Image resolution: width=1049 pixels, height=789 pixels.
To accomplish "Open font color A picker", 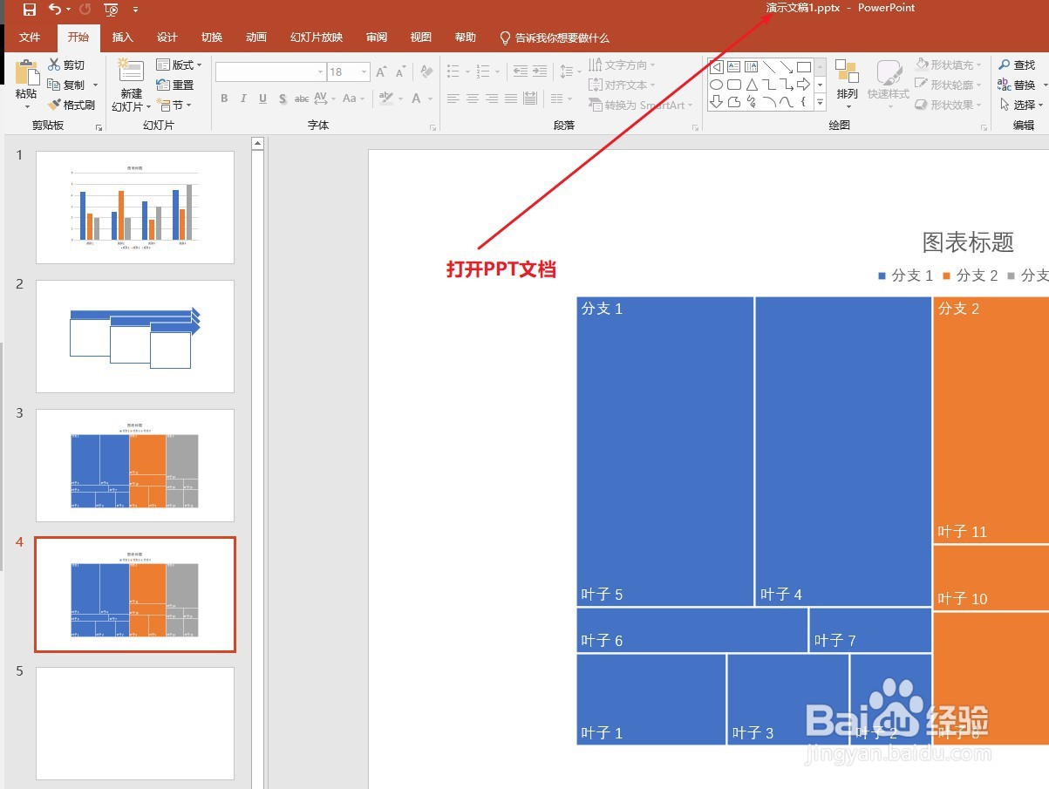I will click(421, 99).
